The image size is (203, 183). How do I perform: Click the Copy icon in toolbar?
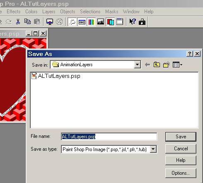pos(27,22)
